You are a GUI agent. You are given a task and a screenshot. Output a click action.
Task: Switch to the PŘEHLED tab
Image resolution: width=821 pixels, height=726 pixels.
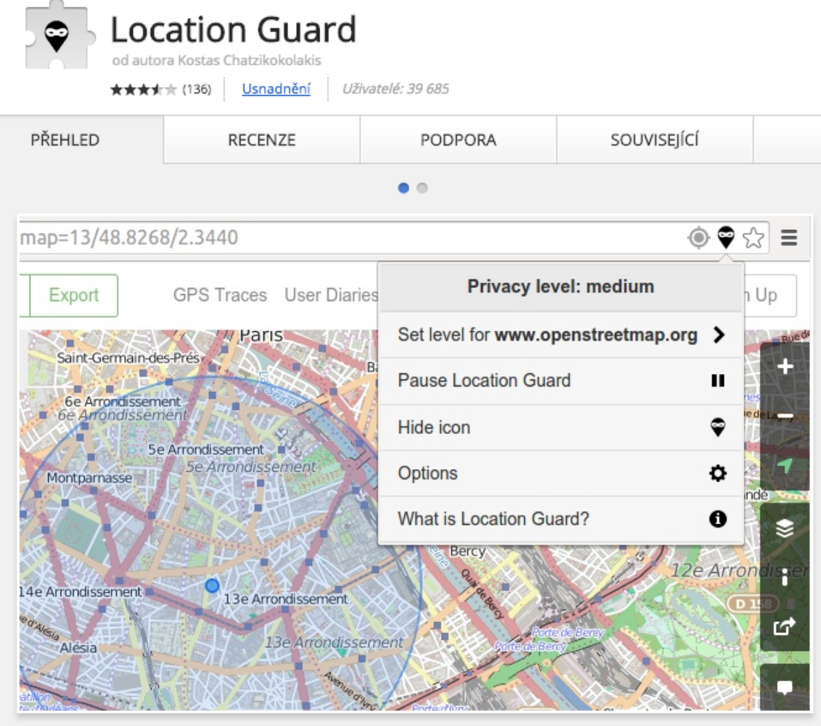point(65,140)
